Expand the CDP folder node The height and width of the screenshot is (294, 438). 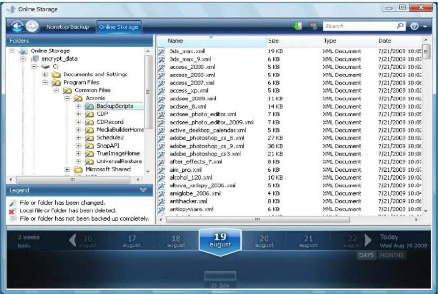(78, 114)
